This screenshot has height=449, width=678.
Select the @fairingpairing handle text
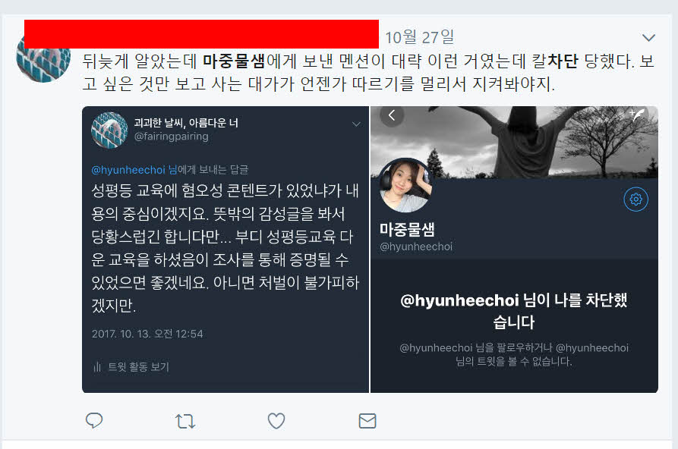click(172, 137)
